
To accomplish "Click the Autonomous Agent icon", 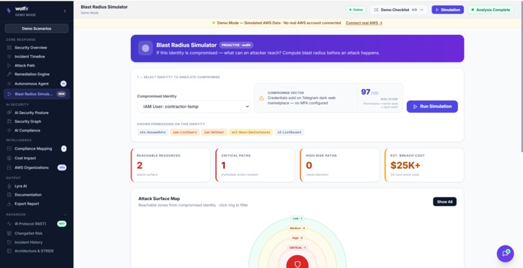I will 9,84.
